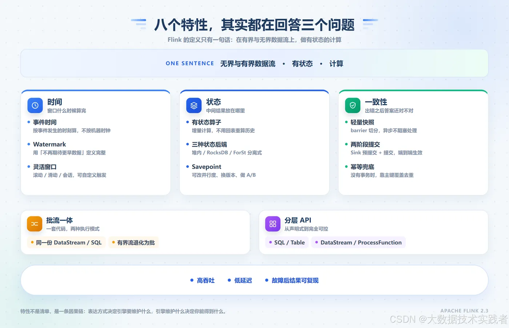Click 无界与有界数据流 in the one-sentence banner
509x328 pixels.
248,64
